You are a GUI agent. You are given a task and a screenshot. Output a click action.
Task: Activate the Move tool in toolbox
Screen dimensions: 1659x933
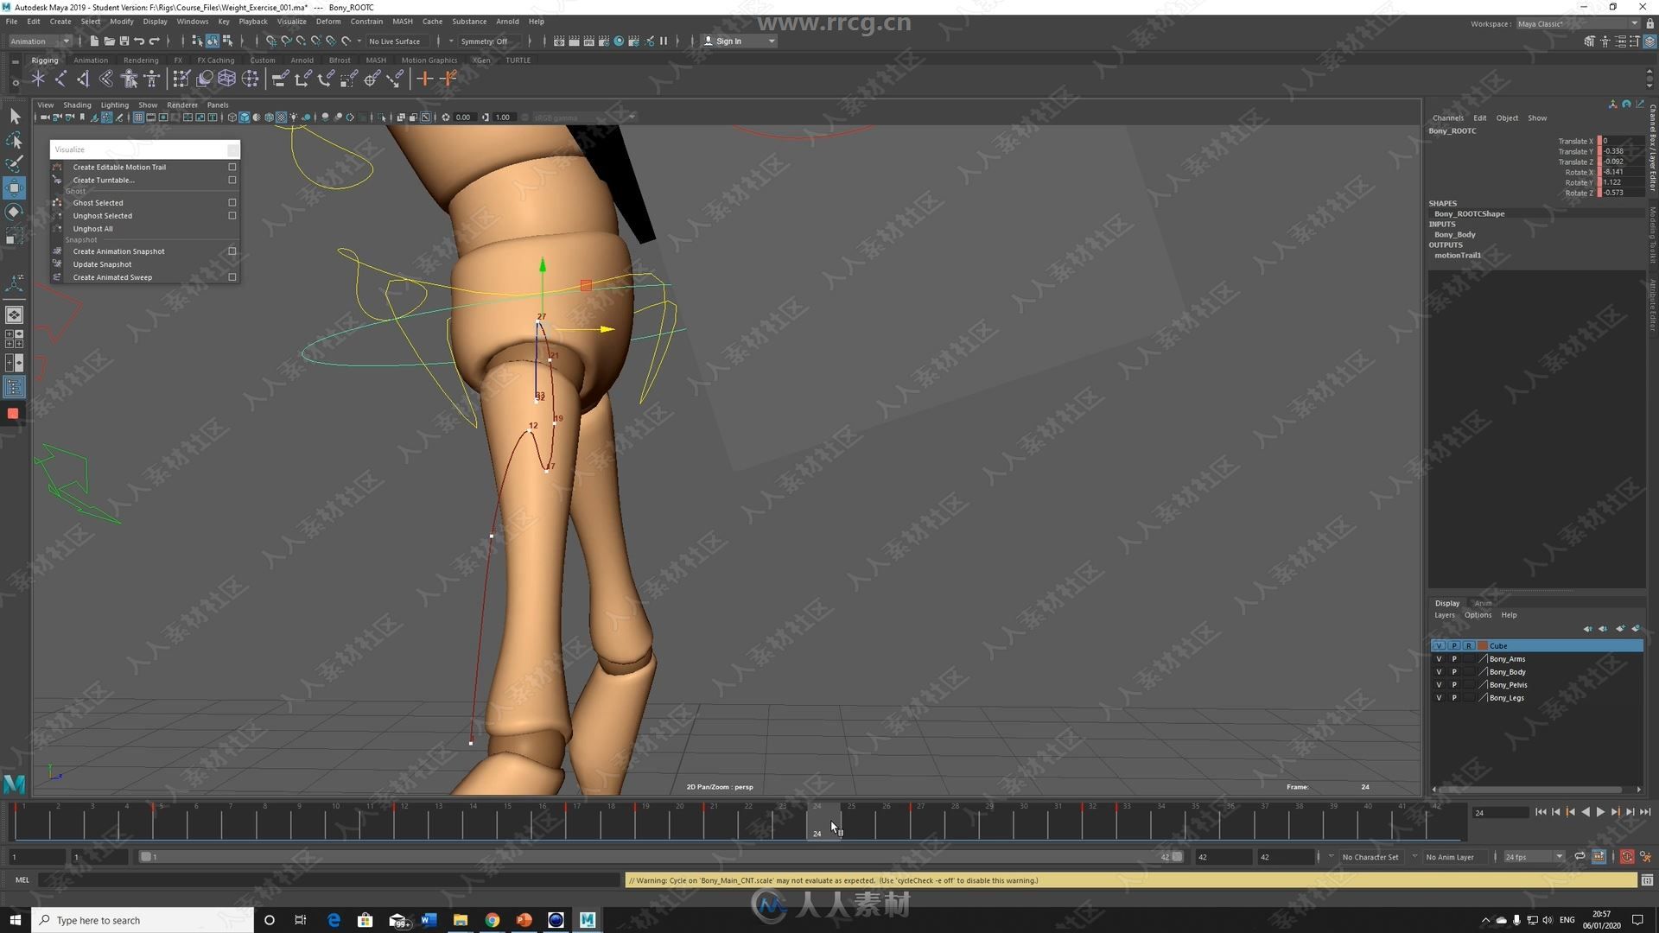pyautogui.click(x=15, y=187)
